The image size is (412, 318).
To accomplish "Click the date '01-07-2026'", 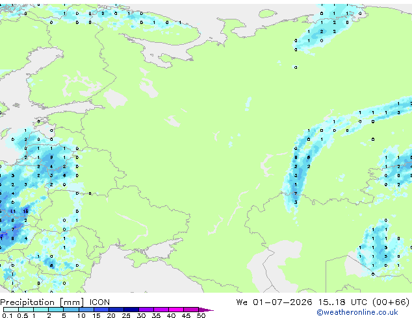I will click(x=283, y=302).
